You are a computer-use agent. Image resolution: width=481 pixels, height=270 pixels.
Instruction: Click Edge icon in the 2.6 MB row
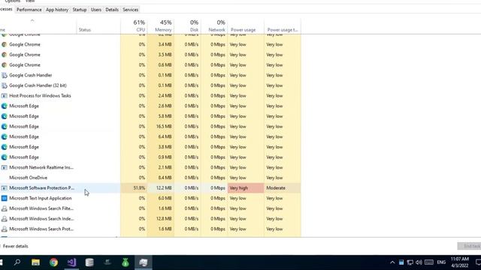4,106
